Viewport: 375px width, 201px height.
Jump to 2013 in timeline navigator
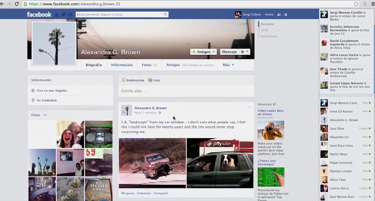(264, 30)
